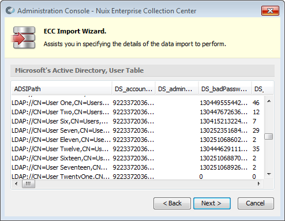
Task: Click the value 130447672636... for User Two
Action: tap(224, 112)
